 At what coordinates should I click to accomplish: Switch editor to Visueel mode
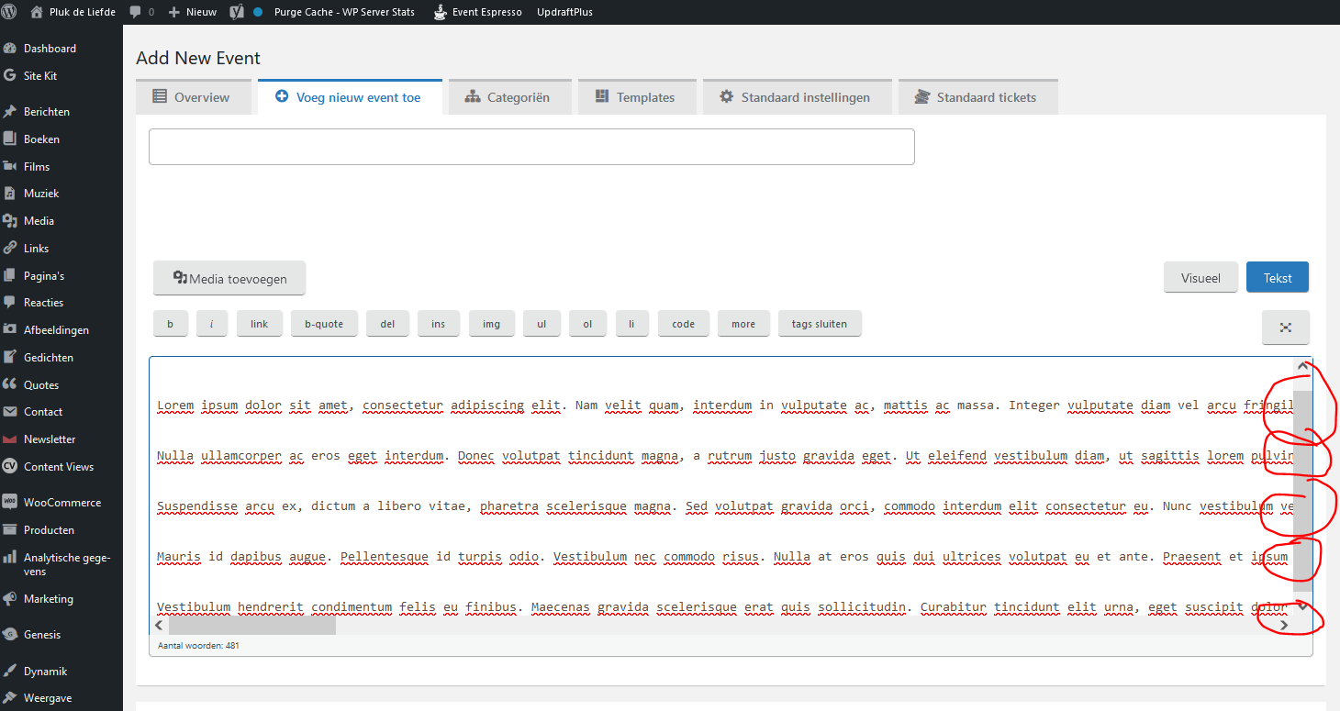(1200, 278)
